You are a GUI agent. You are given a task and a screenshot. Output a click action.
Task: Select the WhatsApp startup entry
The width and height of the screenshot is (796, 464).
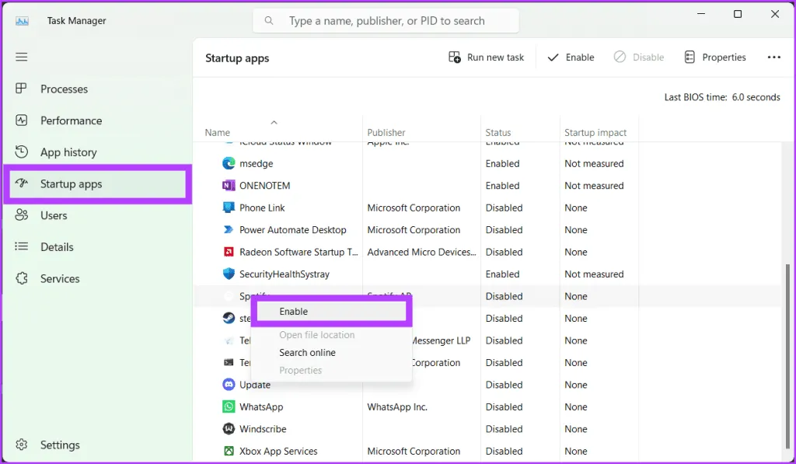261,407
